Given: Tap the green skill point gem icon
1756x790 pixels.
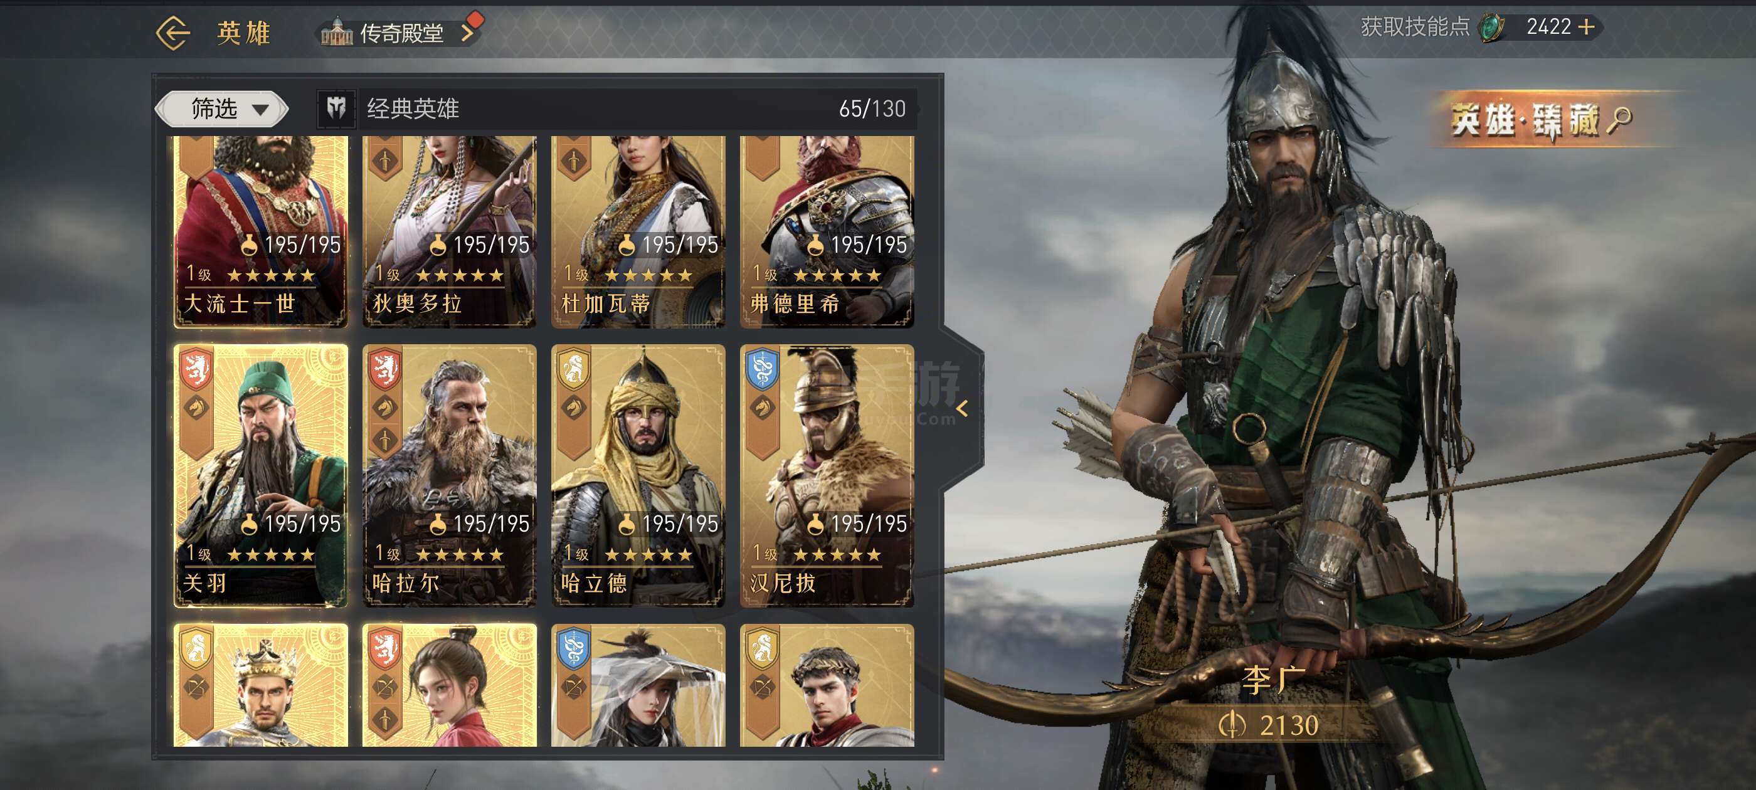Looking at the screenshot, I should [1491, 28].
